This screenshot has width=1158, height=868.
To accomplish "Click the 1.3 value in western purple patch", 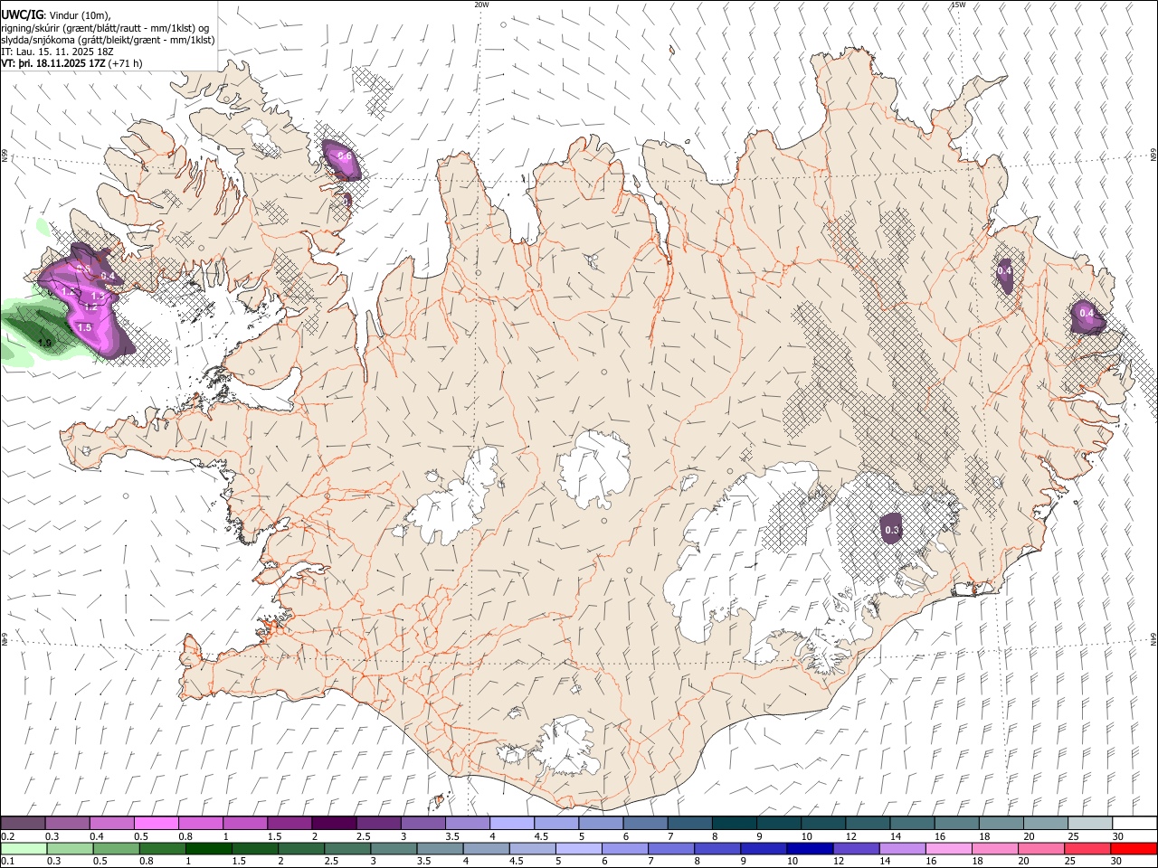I will 100,297.
